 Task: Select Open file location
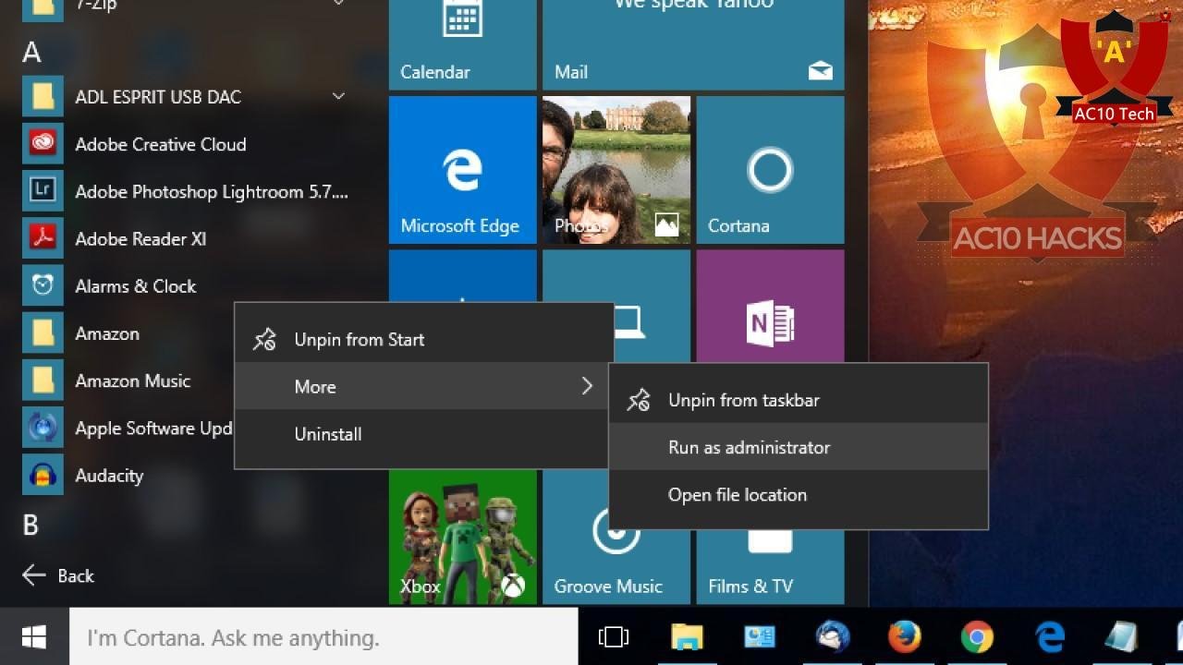click(x=737, y=495)
